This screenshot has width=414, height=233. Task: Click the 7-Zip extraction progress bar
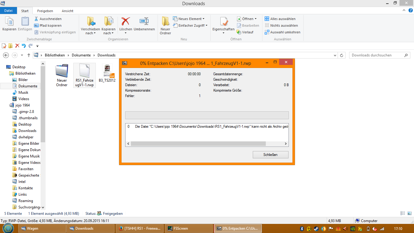click(207, 115)
